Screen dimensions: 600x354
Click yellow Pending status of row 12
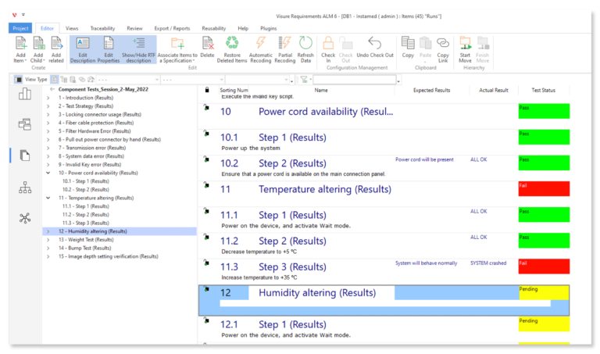click(x=544, y=293)
